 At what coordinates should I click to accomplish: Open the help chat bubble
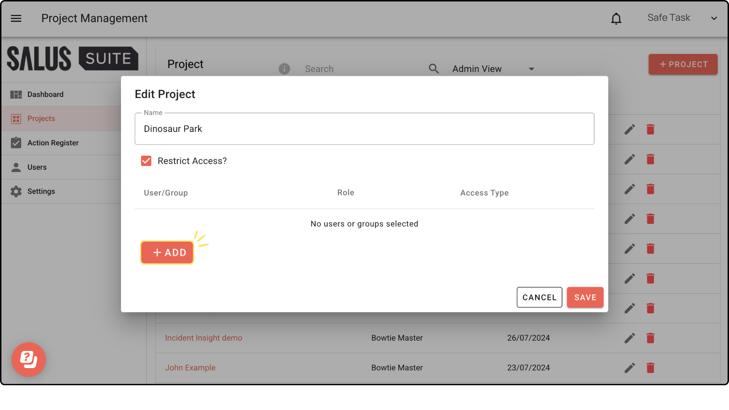tap(28, 359)
